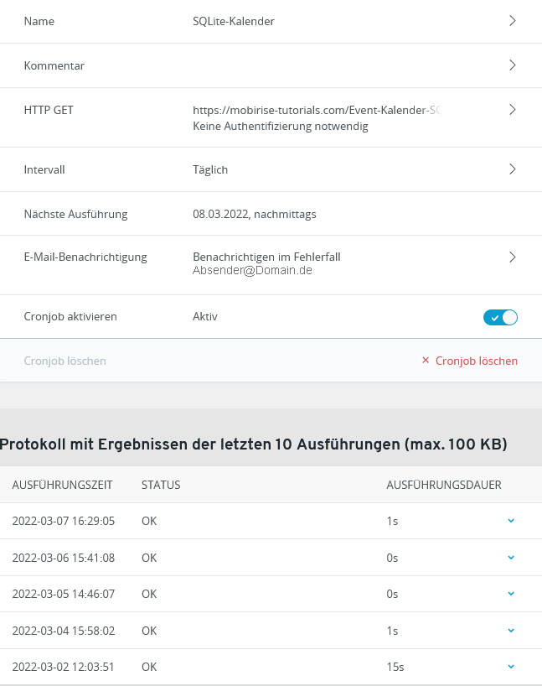Click Absender@Domain.de email address
This screenshot has width=542, height=686.
[252, 271]
